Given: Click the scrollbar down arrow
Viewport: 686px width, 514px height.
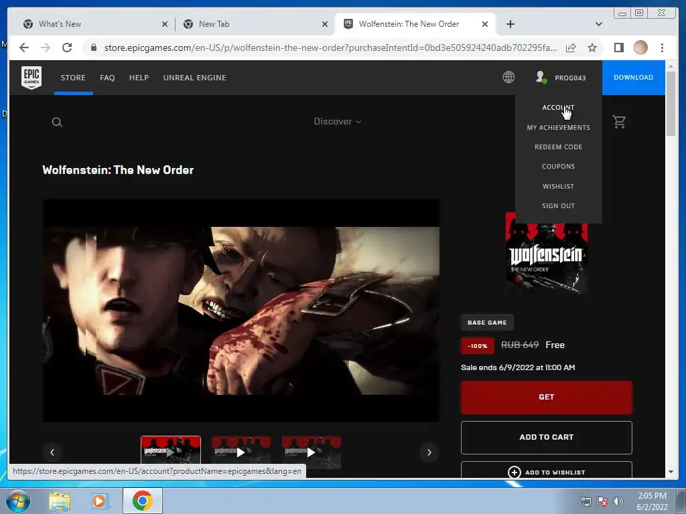Looking at the screenshot, I should tap(670, 472).
